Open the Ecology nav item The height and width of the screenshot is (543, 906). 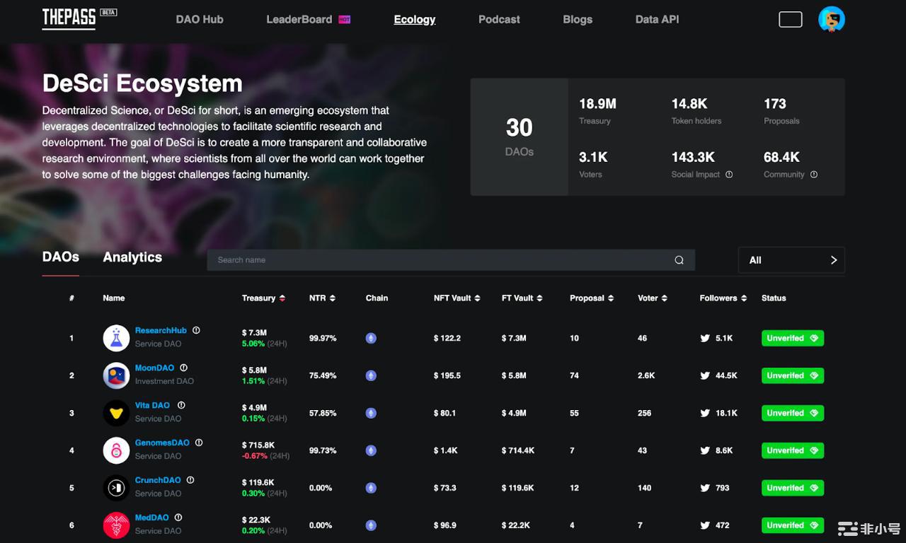(x=415, y=19)
